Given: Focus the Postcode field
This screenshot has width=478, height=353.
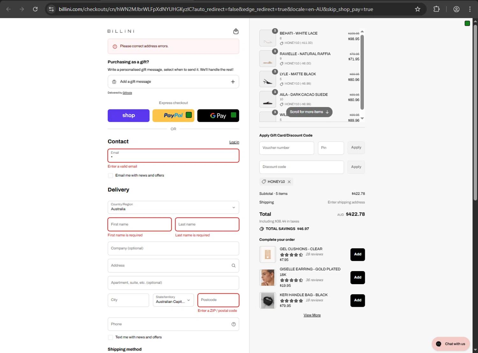Looking at the screenshot, I should pos(218,300).
